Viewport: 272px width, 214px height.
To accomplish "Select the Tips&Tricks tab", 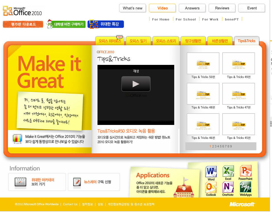I will [246, 41].
